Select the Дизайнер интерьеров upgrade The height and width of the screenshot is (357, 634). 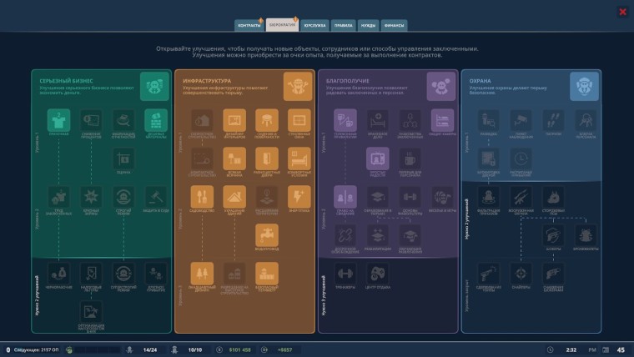coord(234,120)
